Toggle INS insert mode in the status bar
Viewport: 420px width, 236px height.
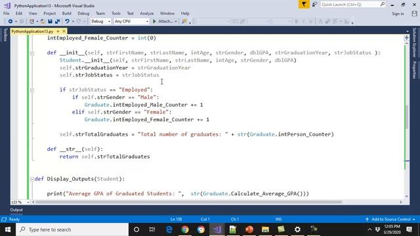point(278,219)
